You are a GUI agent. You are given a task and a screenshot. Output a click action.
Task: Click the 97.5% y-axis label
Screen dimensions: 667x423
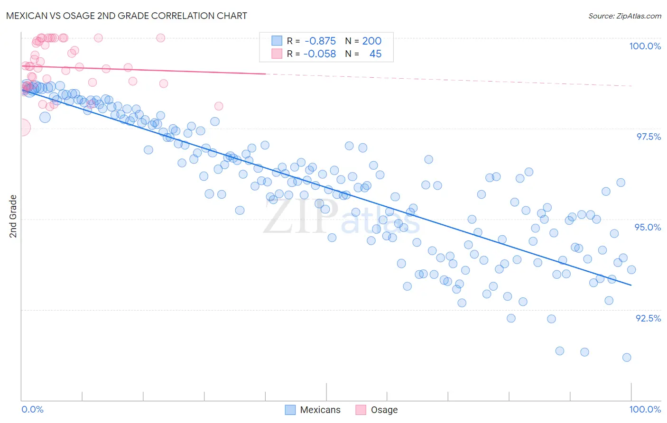click(x=648, y=137)
